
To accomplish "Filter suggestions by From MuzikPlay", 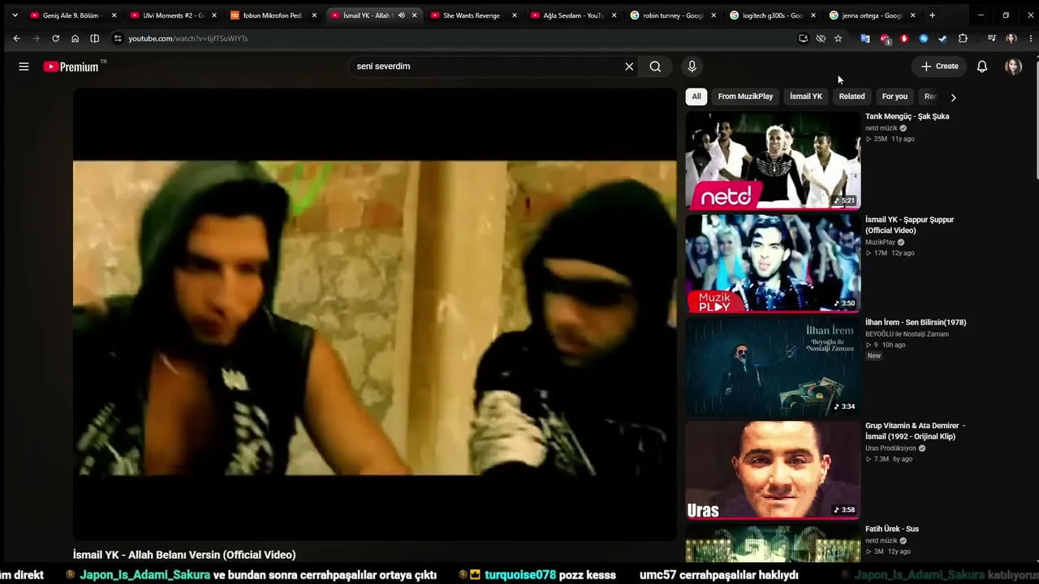I will (x=745, y=97).
